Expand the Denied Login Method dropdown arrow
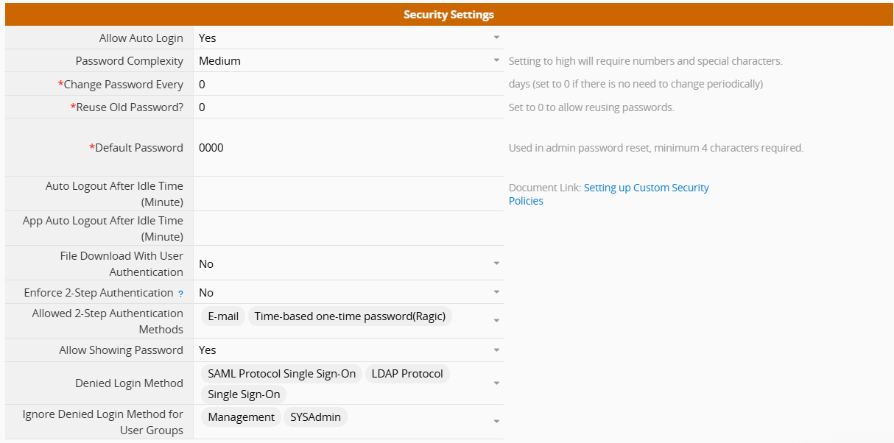The height and width of the screenshot is (443, 894). (x=496, y=383)
